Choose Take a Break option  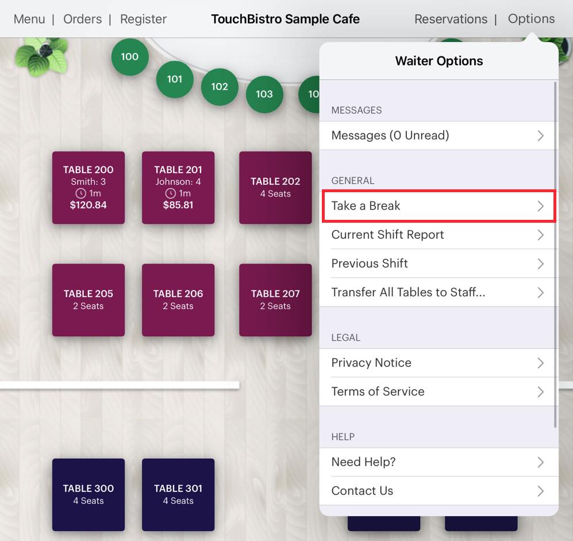click(438, 206)
